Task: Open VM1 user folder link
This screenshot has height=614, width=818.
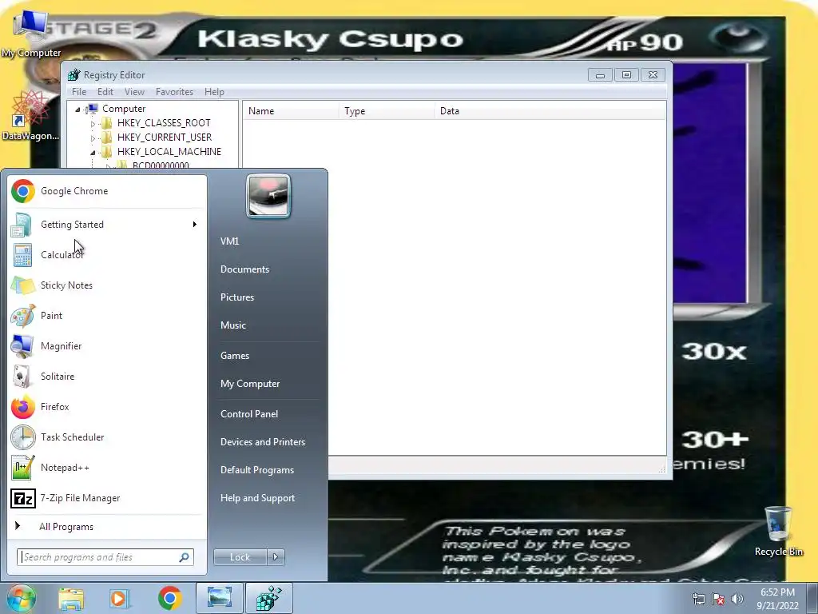Action: tap(229, 241)
